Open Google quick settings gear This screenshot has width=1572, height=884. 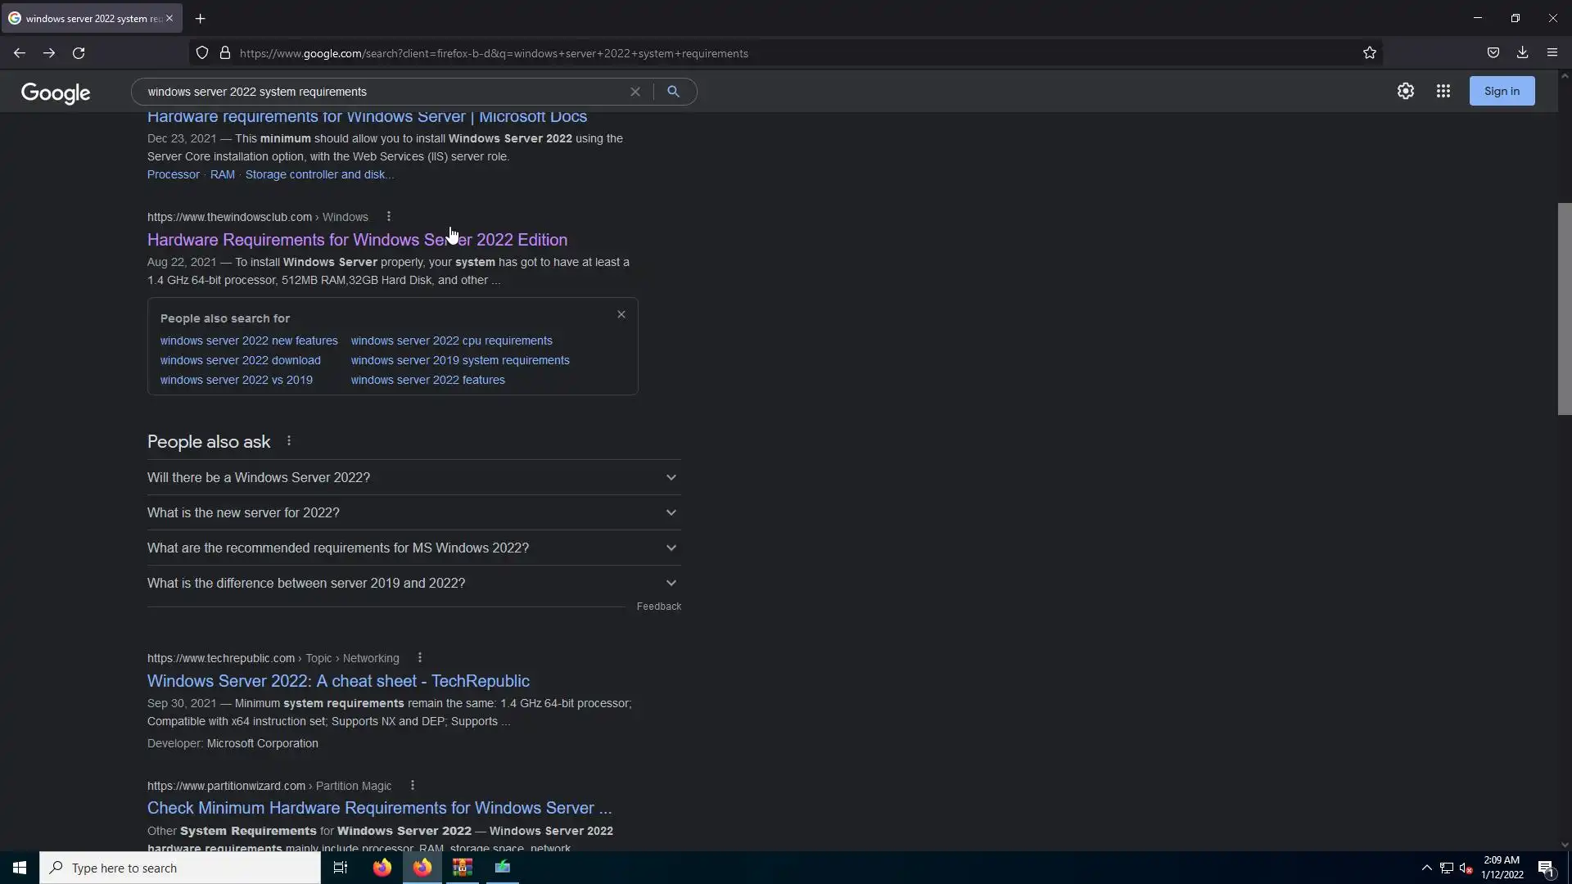pos(1406,92)
